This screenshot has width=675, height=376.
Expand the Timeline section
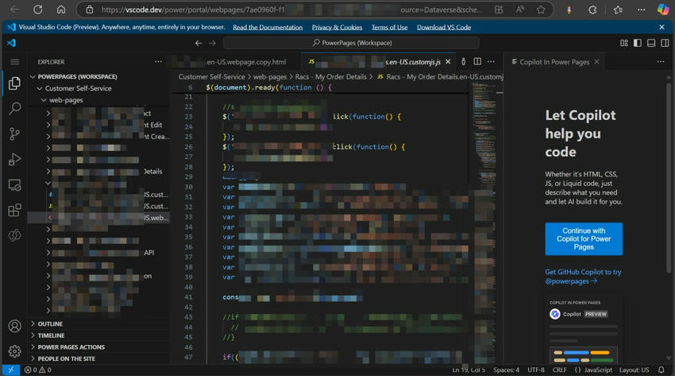[x=51, y=335]
